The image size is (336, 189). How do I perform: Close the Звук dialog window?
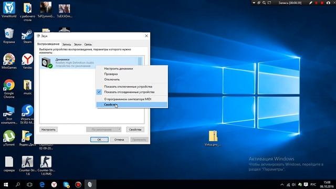point(146,36)
